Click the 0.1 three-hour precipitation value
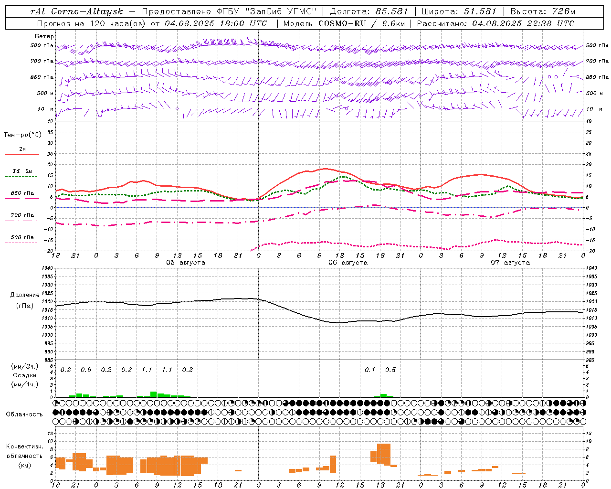 370,370
